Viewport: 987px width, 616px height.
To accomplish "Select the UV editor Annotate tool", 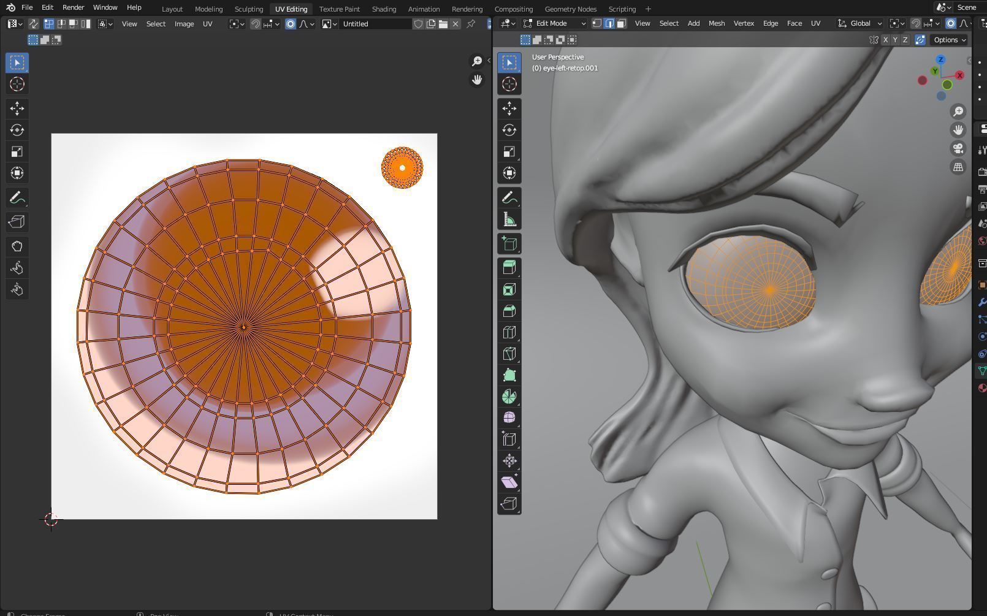I will pyautogui.click(x=17, y=197).
